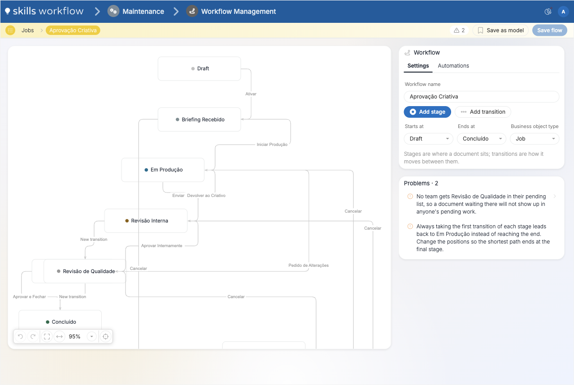Click the Aprovar e Fechar transition label
Image resolution: width=574 pixels, height=385 pixels.
pos(30,297)
